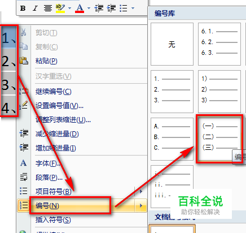Viewport: 246px width, 233px height.
Task: Open the bullets dropdown arrow in the mini toolbar
Action: [133, 8]
